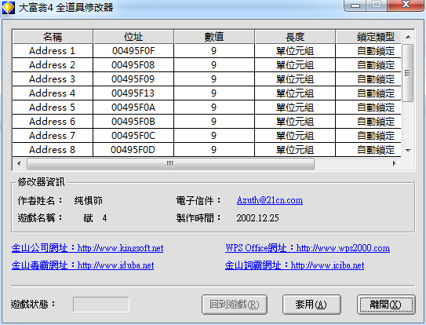Click the horizontal scrollbar thumb of the table
Image resolution: width=426 pixels, height=325 pixels.
tap(170, 164)
